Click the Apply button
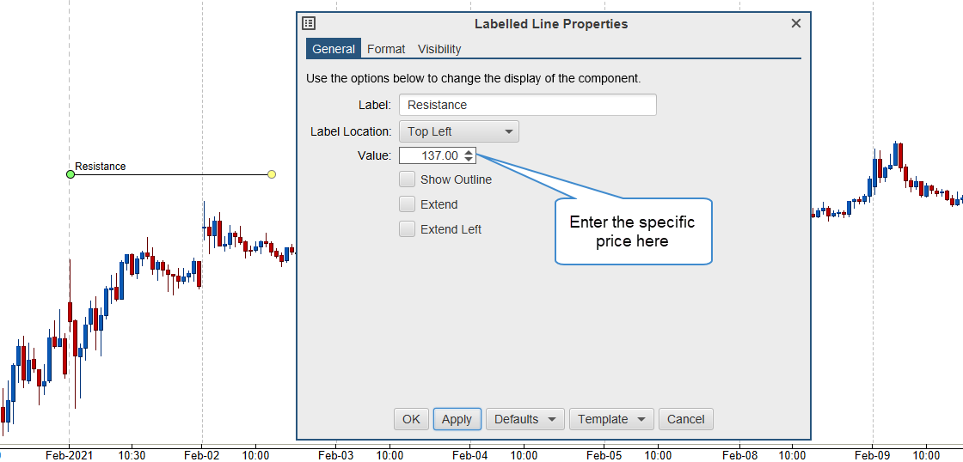The image size is (963, 462). (x=457, y=419)
